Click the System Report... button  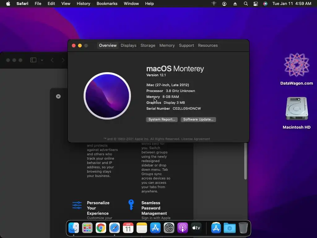tap(162, 119)
